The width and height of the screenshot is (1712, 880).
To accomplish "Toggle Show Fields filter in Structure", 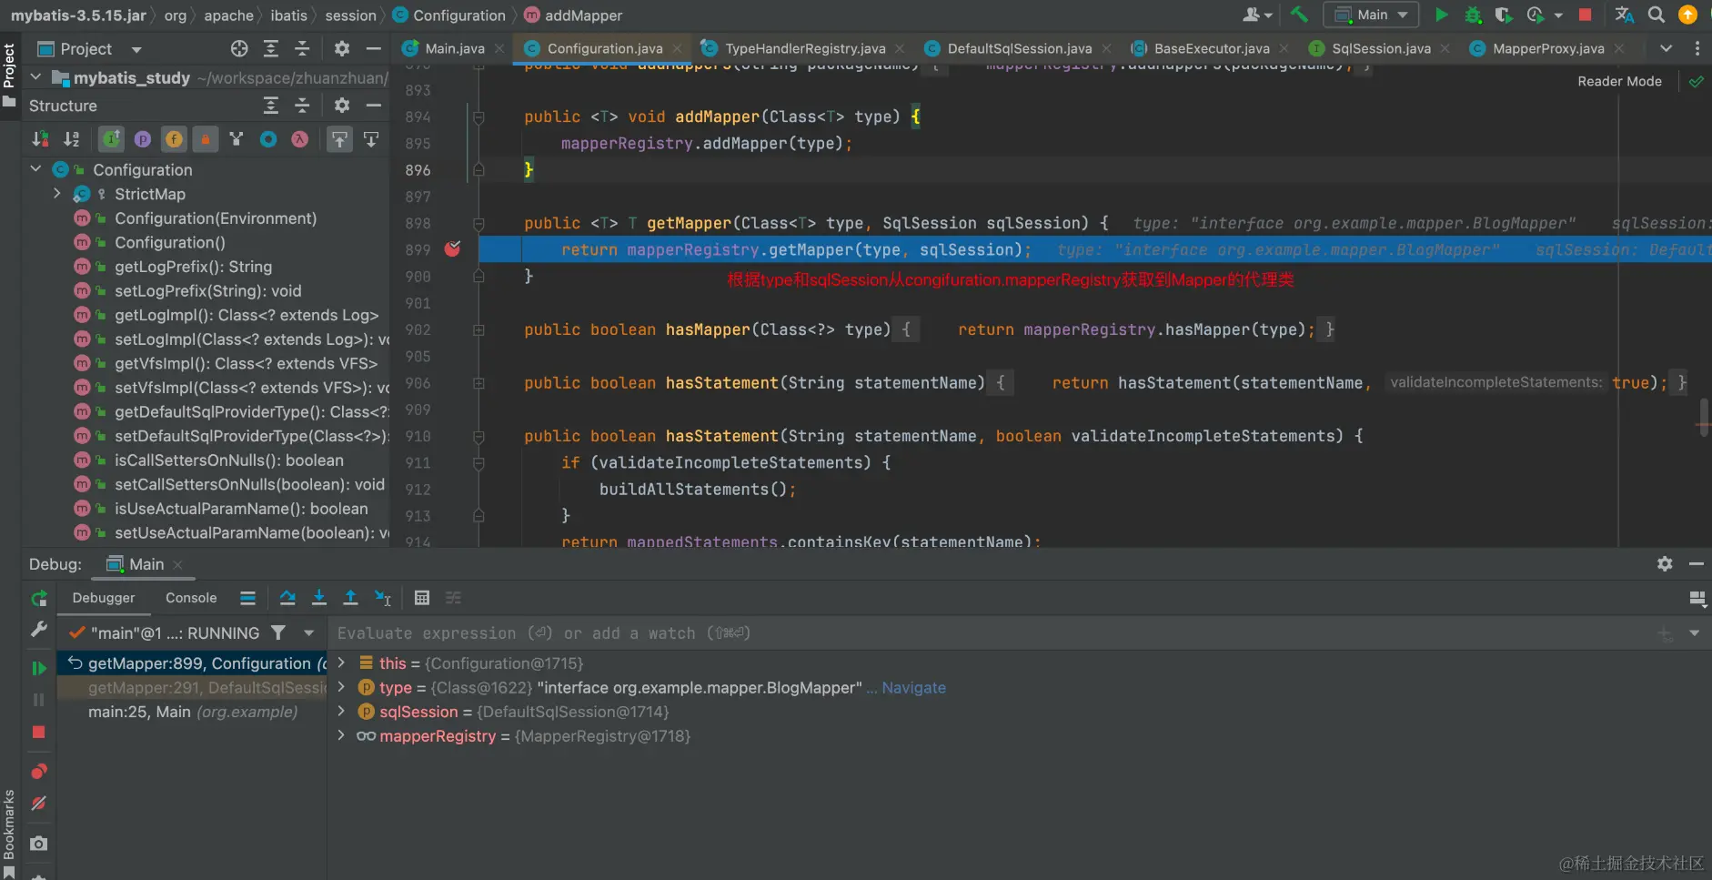I will coord(174,139).
